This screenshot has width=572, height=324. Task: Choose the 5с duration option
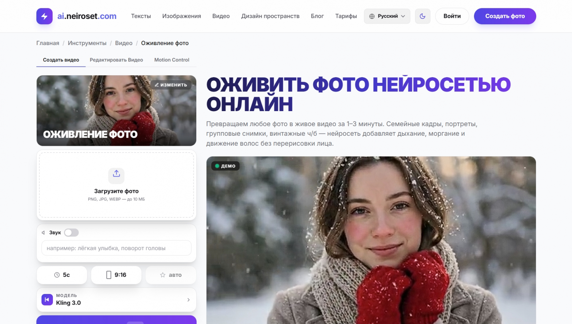[62, 275]
